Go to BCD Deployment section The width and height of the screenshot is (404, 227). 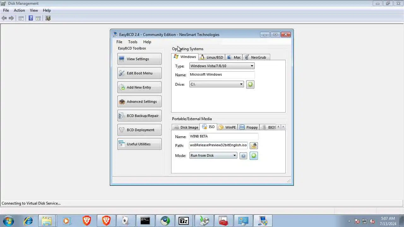(x=139, y=130)
